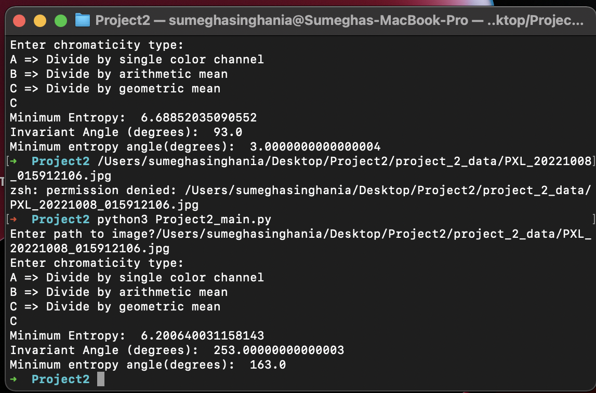Screen dimensions: 596x393
Task: Click the gray block cursor at the prompt
Action: tap(101, 380)
